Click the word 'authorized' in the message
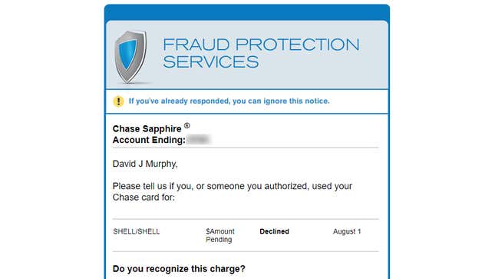 (285, 186)
